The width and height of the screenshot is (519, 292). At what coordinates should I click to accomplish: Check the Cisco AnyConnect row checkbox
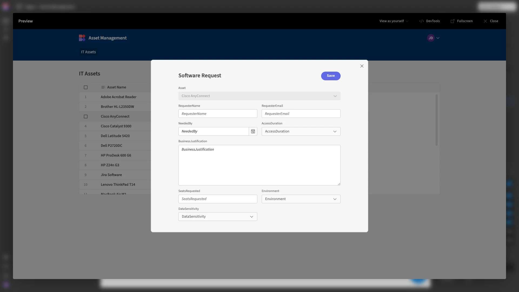[86, 117]
